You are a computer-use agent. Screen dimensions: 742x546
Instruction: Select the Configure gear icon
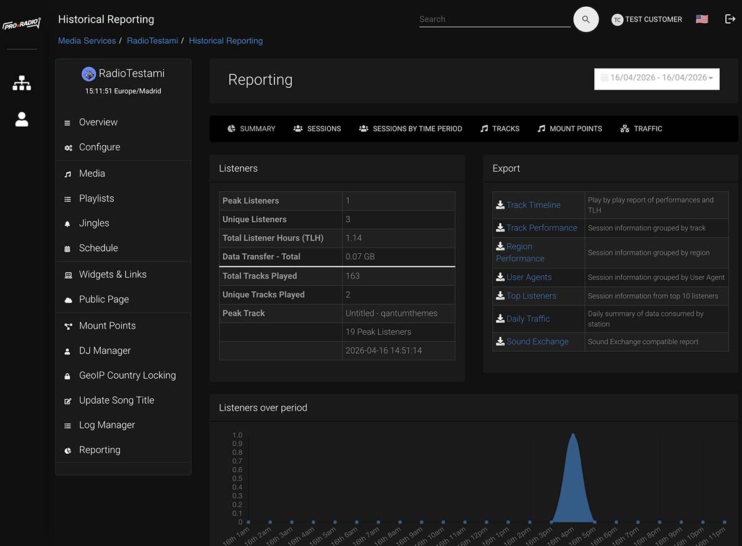pos(68,147)
